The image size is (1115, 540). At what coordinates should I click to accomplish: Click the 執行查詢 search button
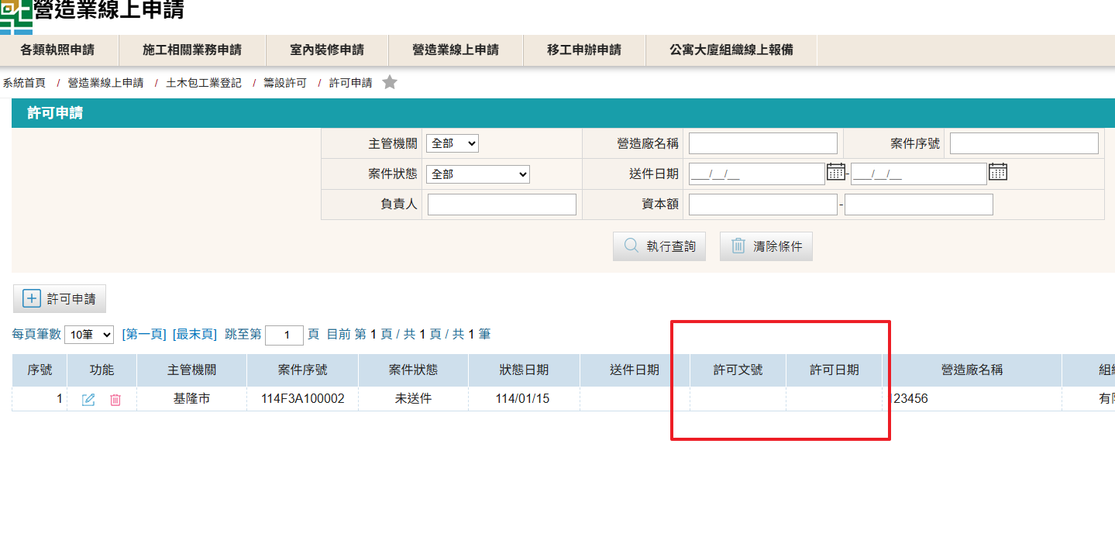click(659, 246)
